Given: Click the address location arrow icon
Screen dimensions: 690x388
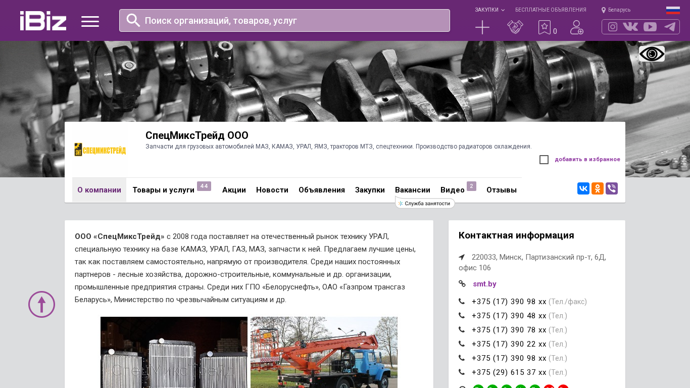Looking at the screenshot, I should pos(462,257).
